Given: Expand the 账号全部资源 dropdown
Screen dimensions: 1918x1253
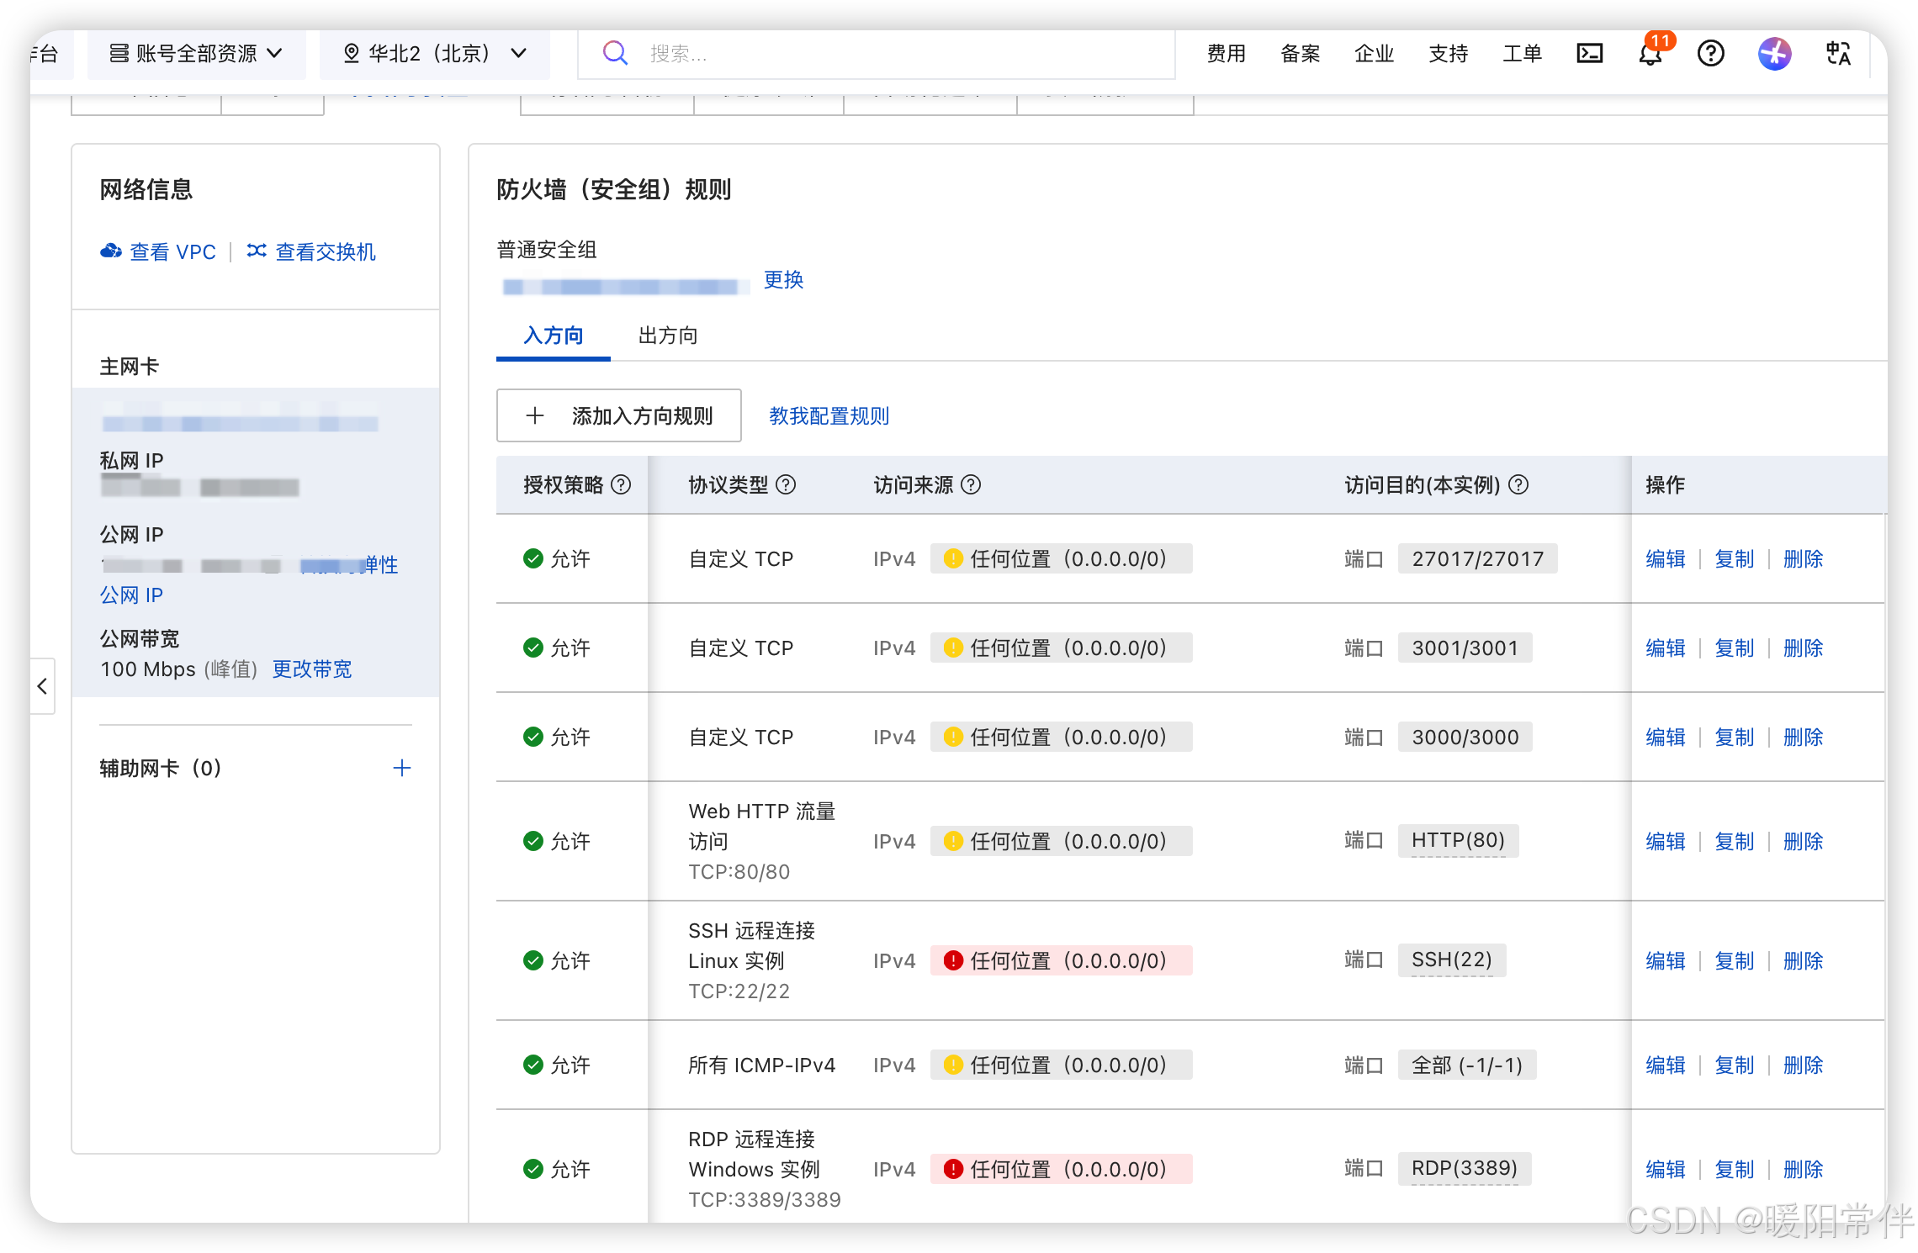Looking at the screenshot, I should (x=196, y=54).
